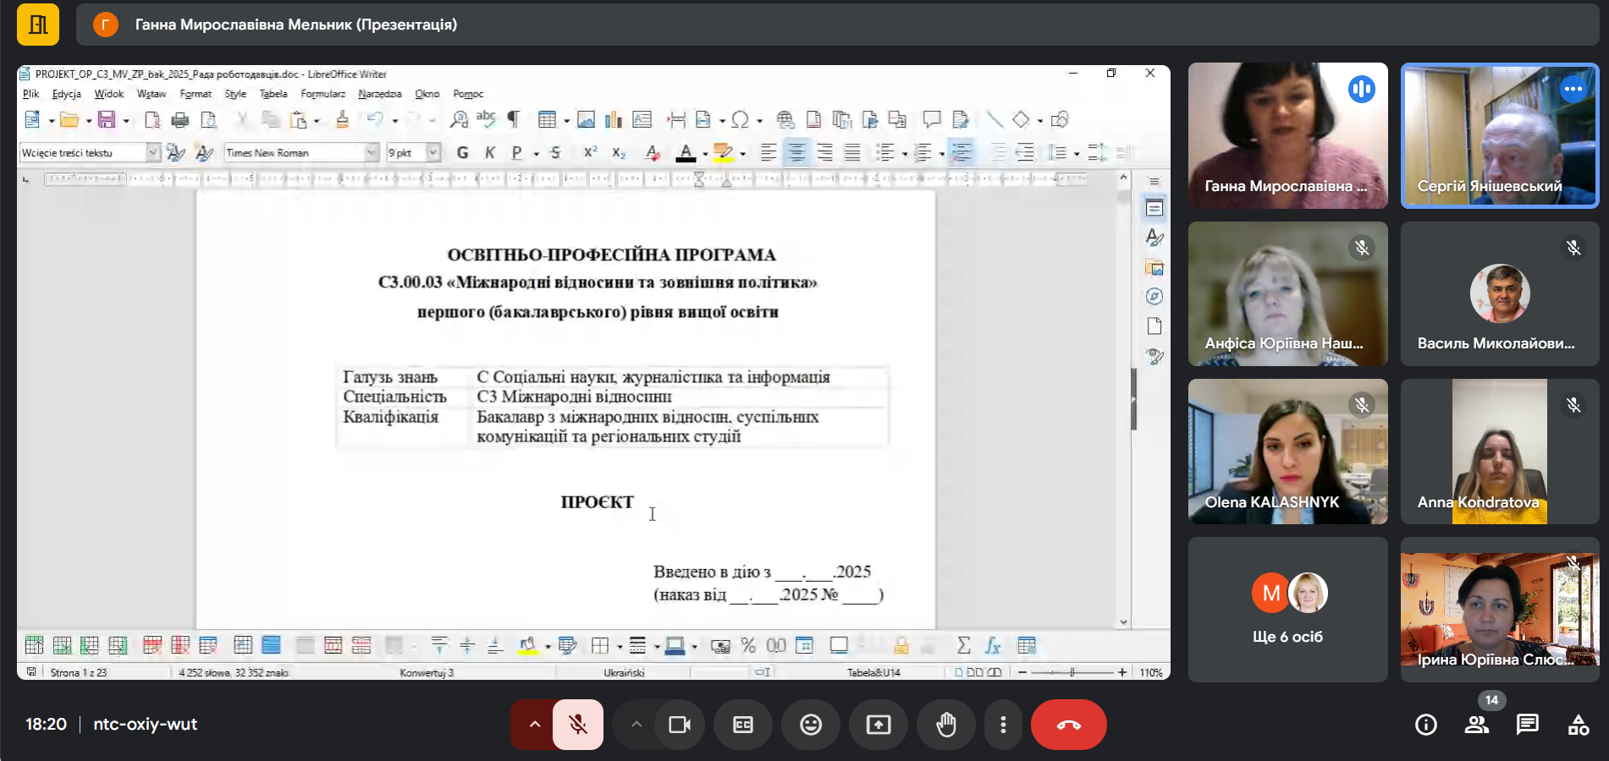Viewport: 1609px width, 761px height.
Task: Open more options three-dot menu
Action: (1003, 725)
